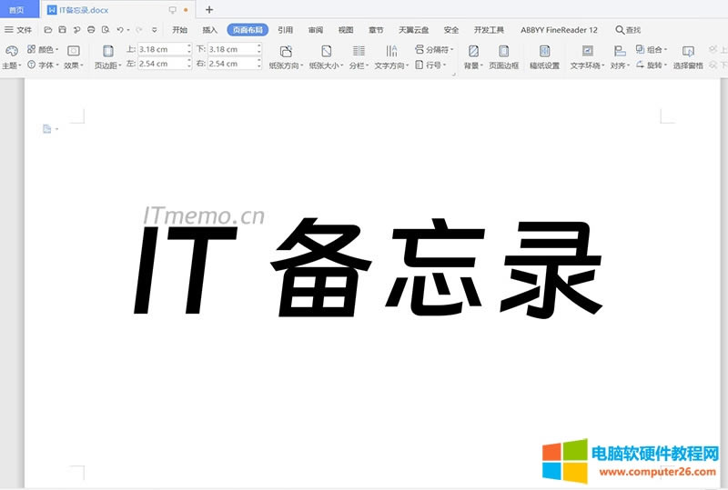The image size is (728, 490).
Task: Click the 主题 (Theme) palette icon
Action: [x=11, y=51]
